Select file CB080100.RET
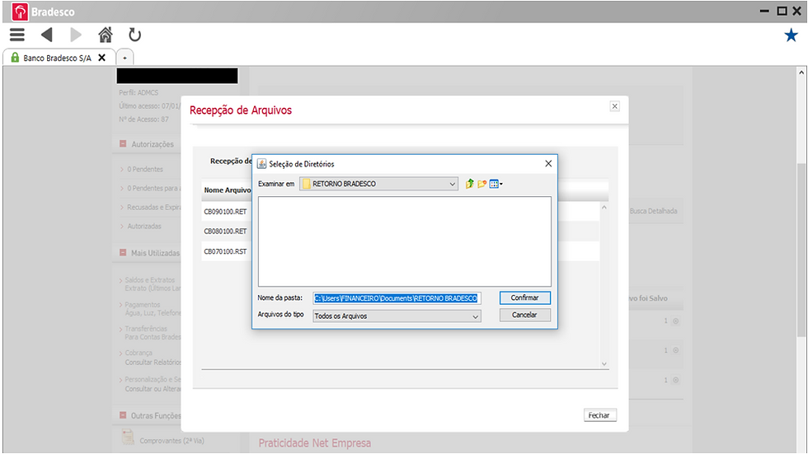 point(225,231)
